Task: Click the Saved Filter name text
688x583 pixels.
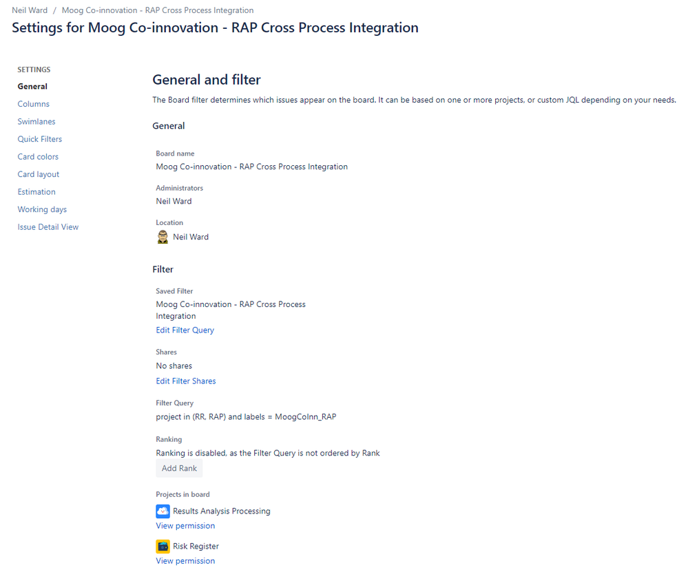Action: [x=231, y=310]
